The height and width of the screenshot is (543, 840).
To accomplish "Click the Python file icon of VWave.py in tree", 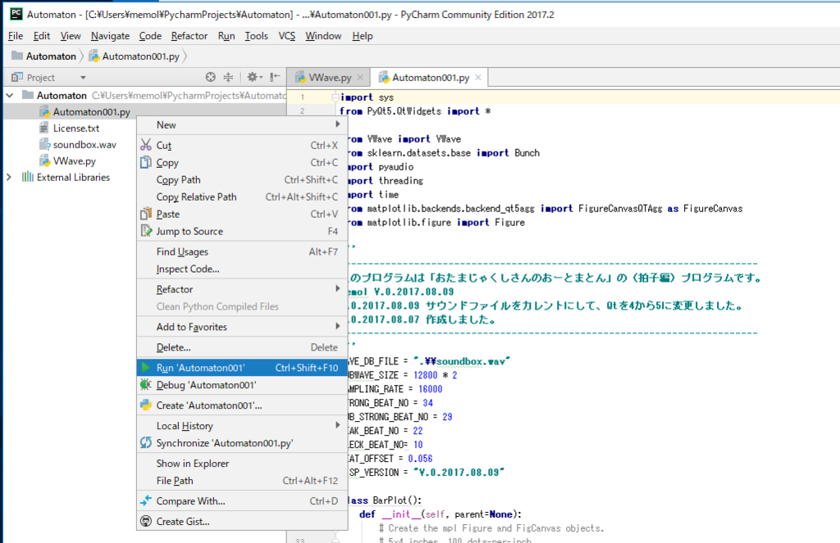I will [x=45, y=161].
